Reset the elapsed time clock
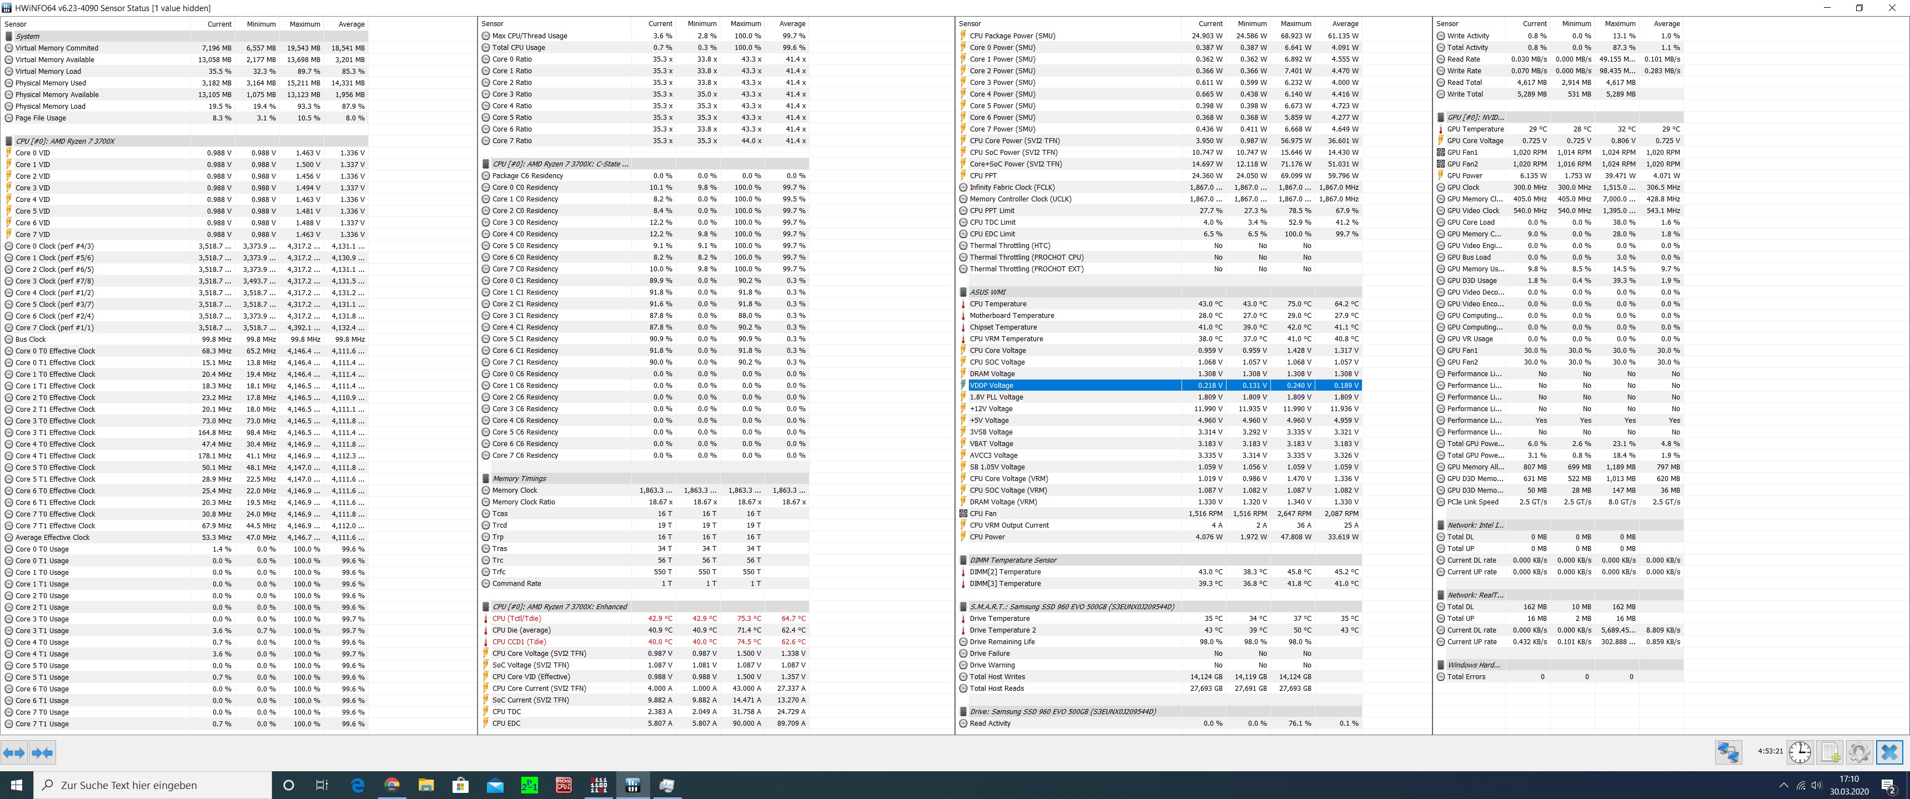The width and height of the screenshot is (1910, 799). [1800, 752]
